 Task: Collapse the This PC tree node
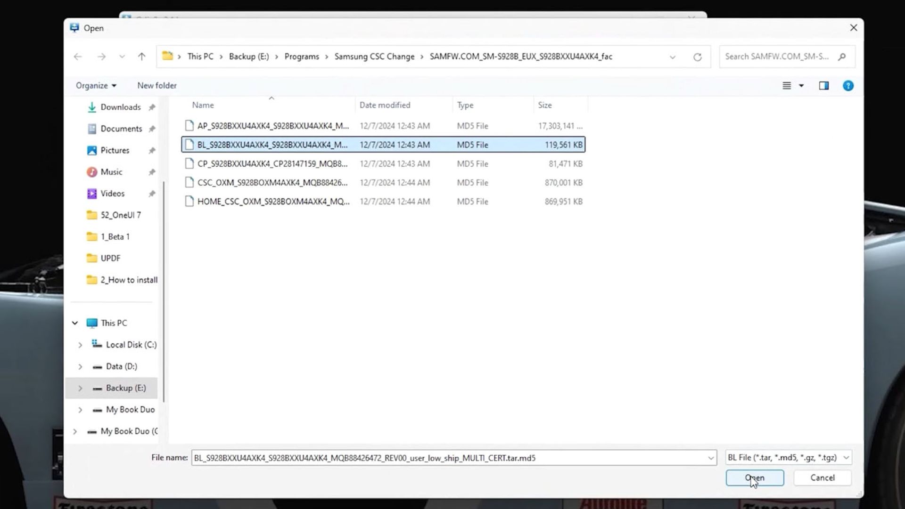(75, 323)
